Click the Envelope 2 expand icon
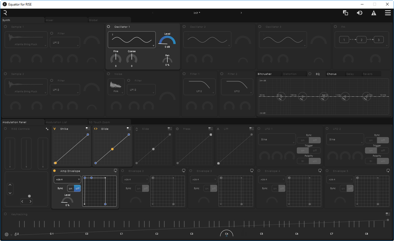The image size is (394, 241). pyautogui.click(x=184, y=171)
